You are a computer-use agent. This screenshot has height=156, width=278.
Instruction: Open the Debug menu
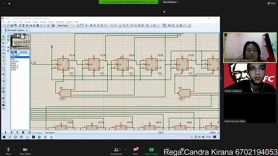43,22
